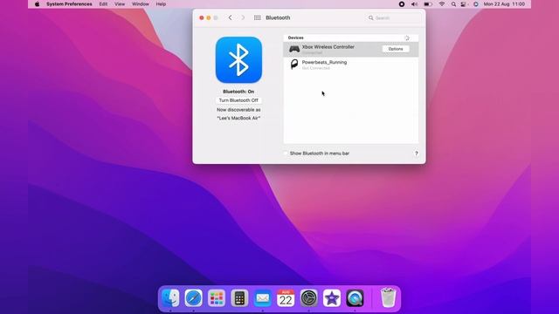The width and height of the screenshot is (559, 314).
Task: Open Finder from the Dock
Action: point(170,298)
